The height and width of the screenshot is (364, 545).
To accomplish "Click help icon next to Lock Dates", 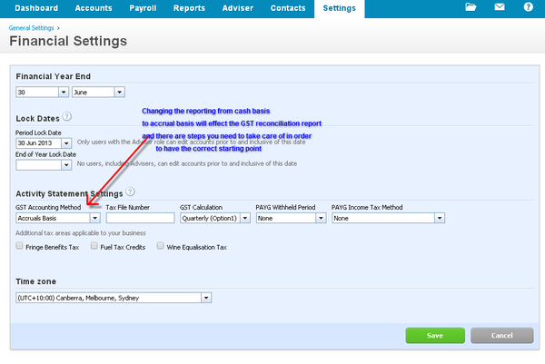I will [x=67, y=117].
